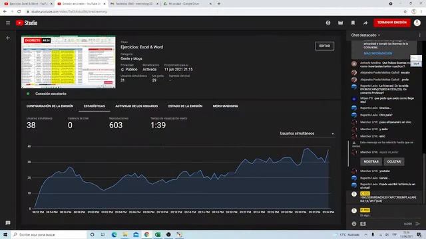Click the live stream preview thumbnail

[68, 62]
